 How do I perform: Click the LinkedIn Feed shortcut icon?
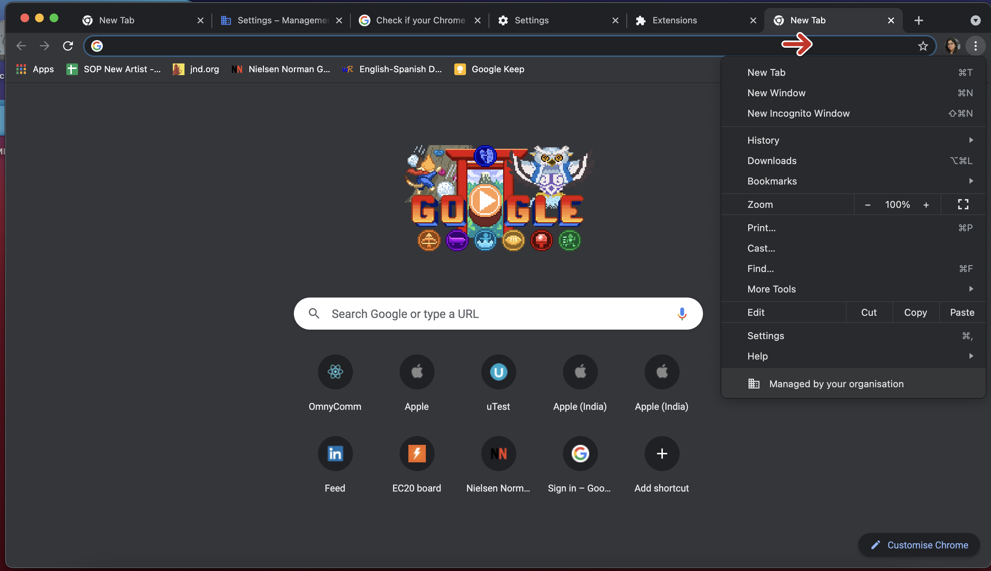[335, 453]
